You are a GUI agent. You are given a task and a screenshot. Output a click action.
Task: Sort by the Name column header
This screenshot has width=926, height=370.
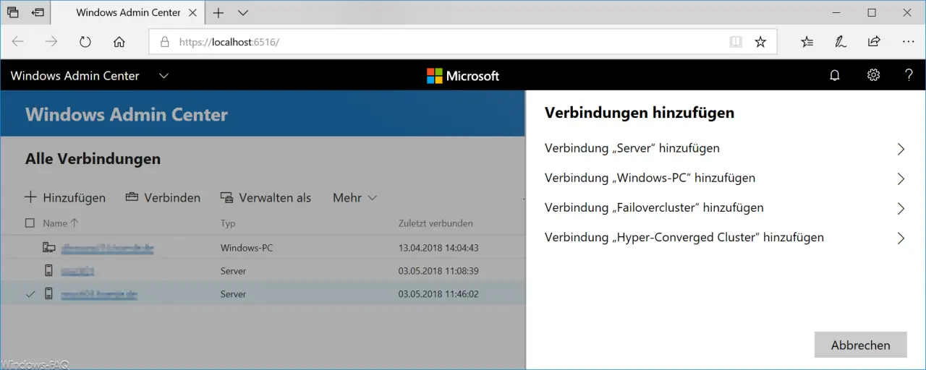[x=61, y=223]
